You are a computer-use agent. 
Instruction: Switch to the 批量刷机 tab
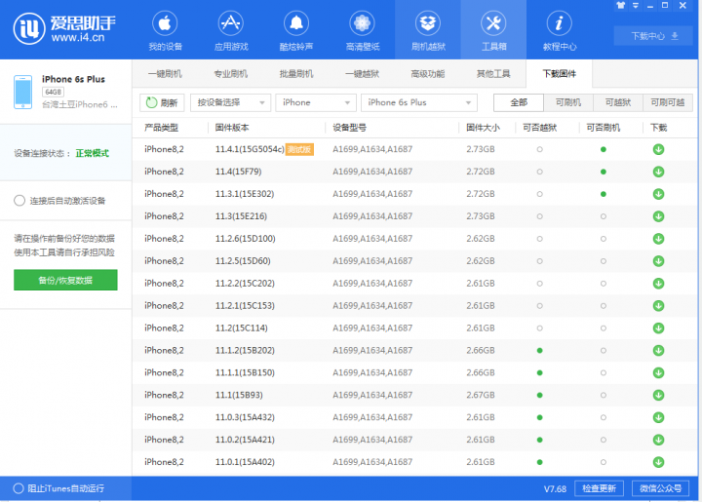click(x=296, y=74)
